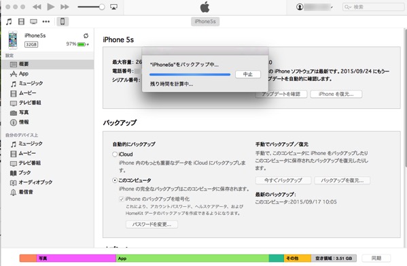Click the sync spinner icon beside iPhone5s
This screenshot has height=266, width=407.
[86, 35]
